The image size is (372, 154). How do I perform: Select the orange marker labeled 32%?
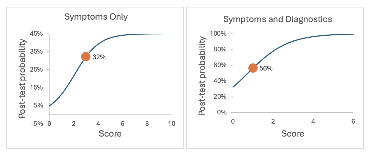86,57
